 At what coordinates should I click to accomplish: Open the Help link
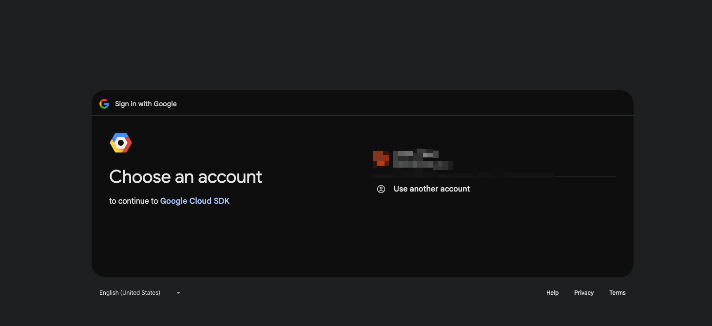tap(552, 293)
